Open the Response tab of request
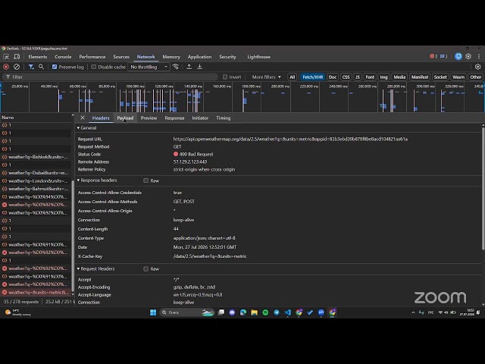Viewport: 485px width, 364px height. click(174, 118)
